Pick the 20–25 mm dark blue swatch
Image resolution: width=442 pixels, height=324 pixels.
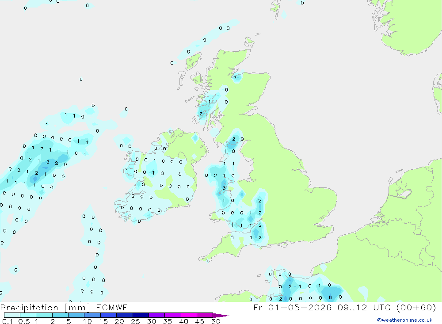point(125,315)
